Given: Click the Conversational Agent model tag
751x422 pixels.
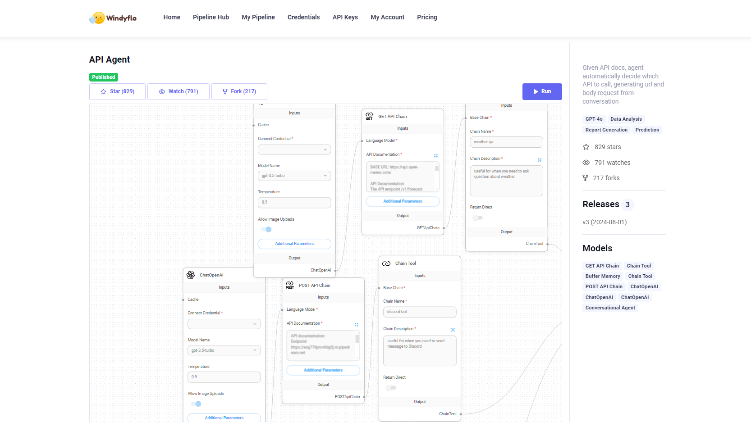Looking at the screenshot, I should 610,308.
